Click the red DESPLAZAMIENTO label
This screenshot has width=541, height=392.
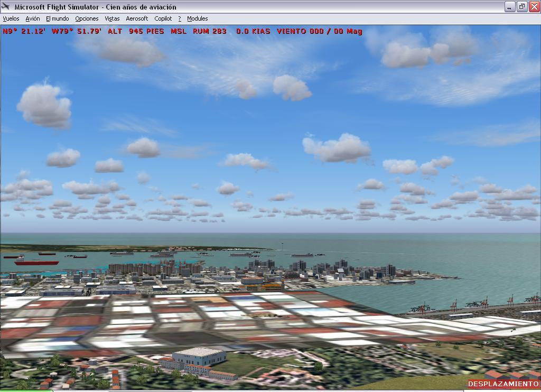[503, 384]
